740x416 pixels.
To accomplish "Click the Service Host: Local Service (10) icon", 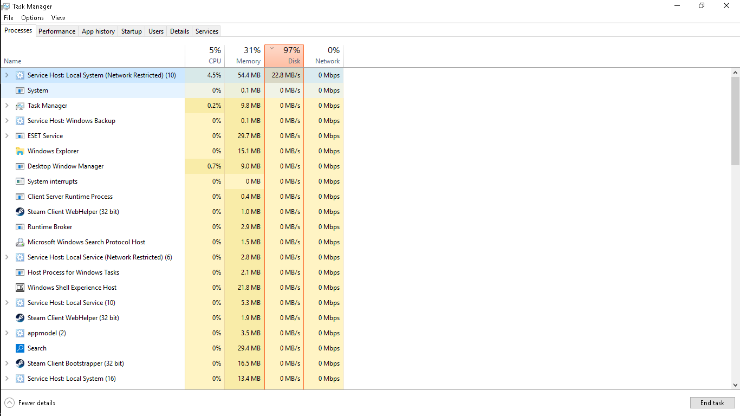I will tap(20, 303).
